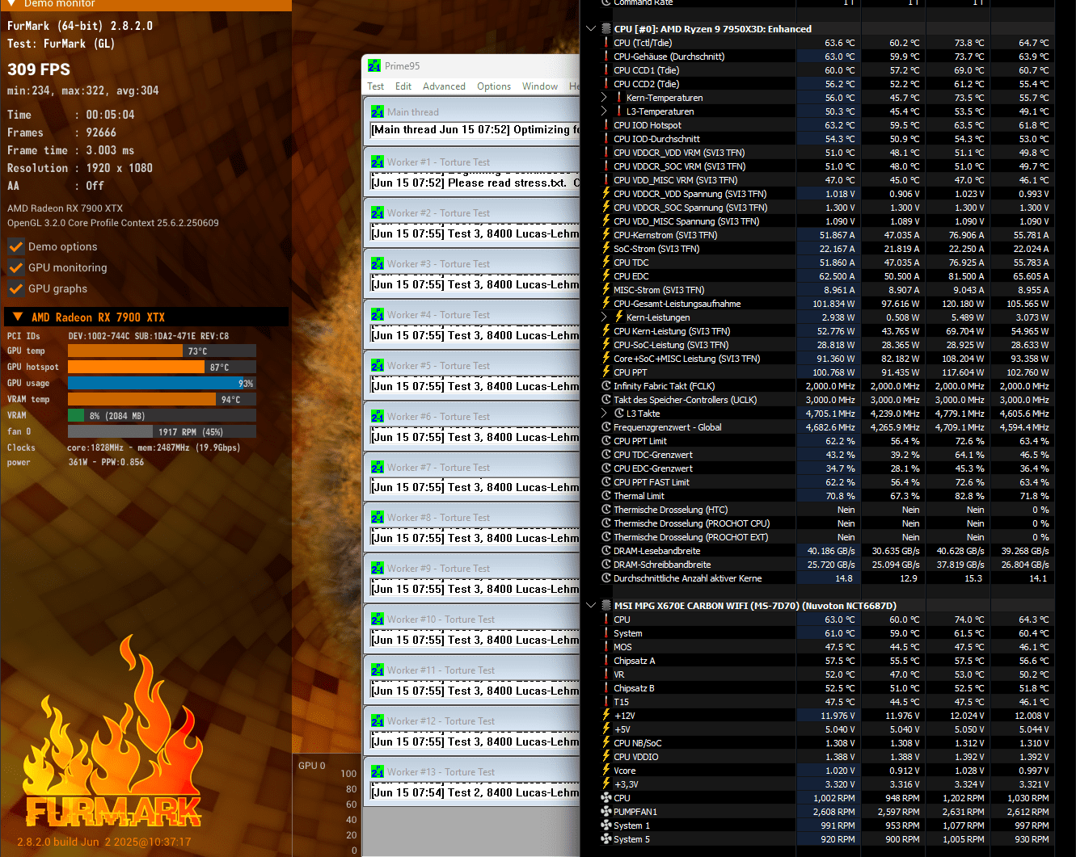Click the Worker #7 Torture Test icon

(378, 468)
